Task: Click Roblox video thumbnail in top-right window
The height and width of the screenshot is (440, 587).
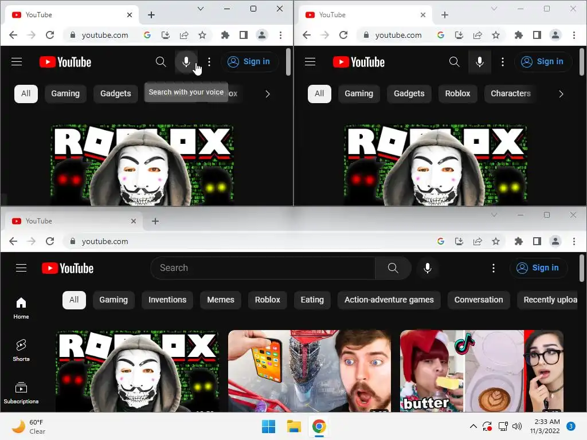Action: click(x=436, y=165)
